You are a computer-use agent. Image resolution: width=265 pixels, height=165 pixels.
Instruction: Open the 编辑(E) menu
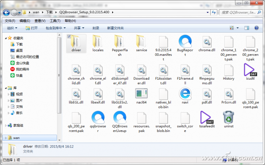[25, 21]
